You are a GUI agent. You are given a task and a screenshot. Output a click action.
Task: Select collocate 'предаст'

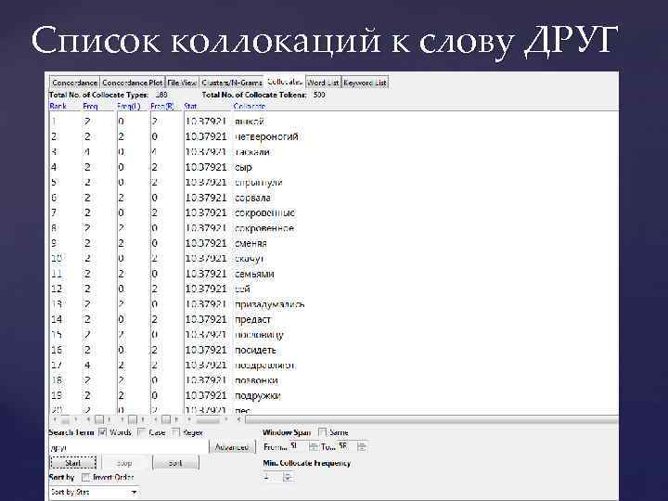click(x=252, y=319)
